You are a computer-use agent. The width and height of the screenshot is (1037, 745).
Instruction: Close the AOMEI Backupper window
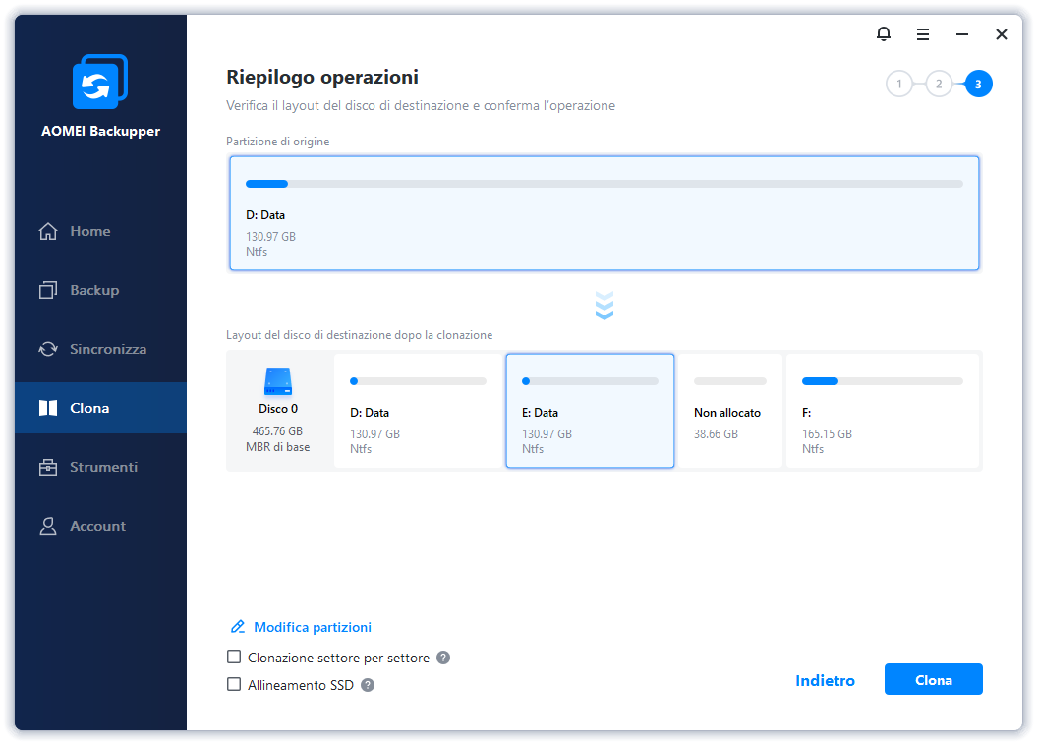coord(1002,34)
